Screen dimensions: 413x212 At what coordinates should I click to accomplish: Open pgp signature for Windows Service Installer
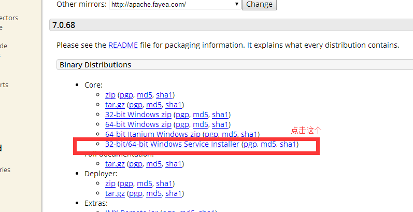(250, 144)
